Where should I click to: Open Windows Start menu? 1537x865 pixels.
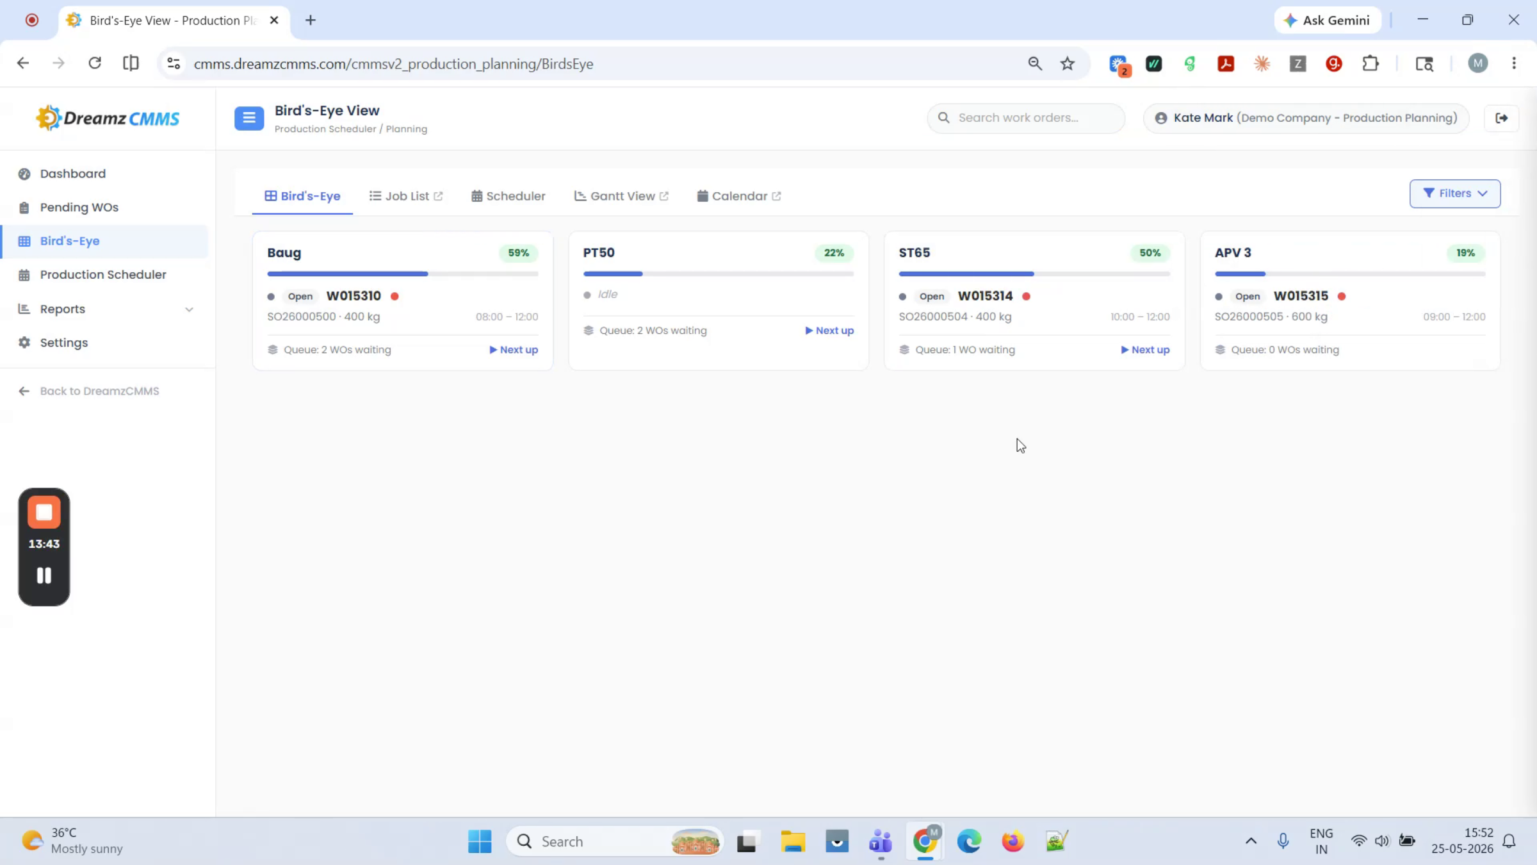(480, 841)
